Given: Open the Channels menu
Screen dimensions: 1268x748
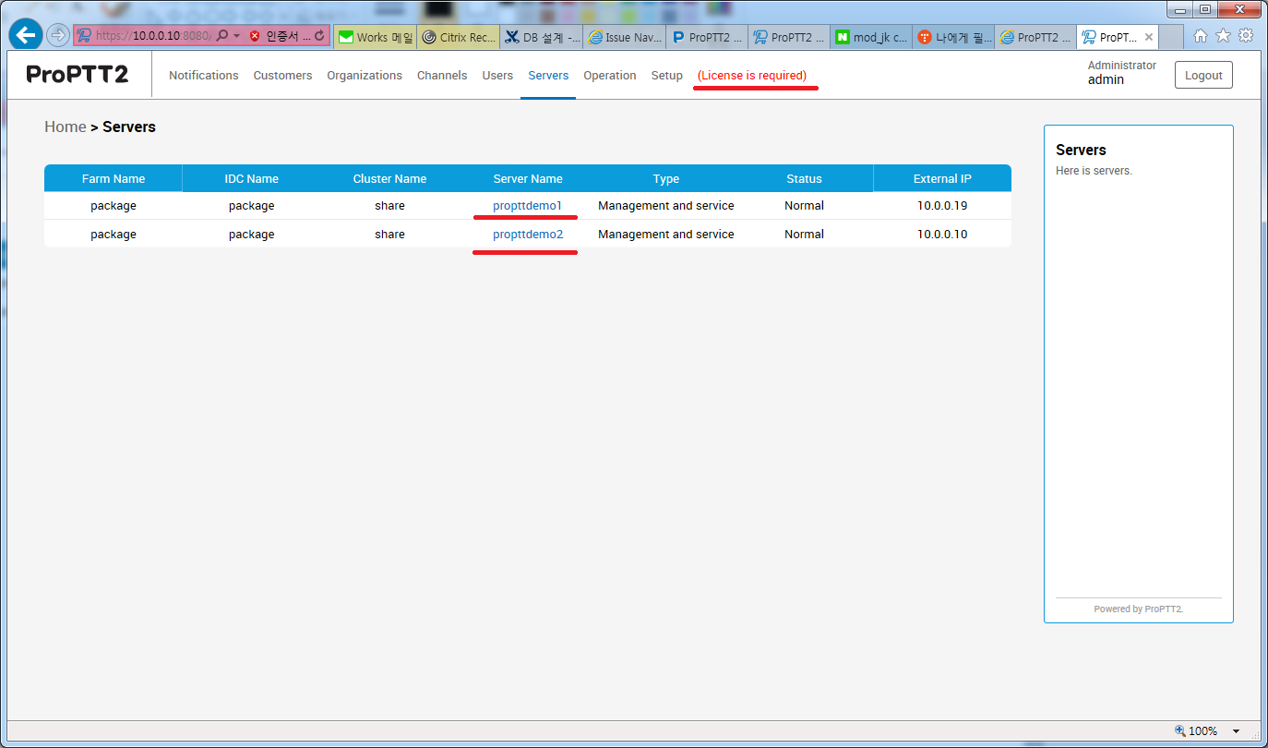Looking at the screenshot, I should [442, 76].
